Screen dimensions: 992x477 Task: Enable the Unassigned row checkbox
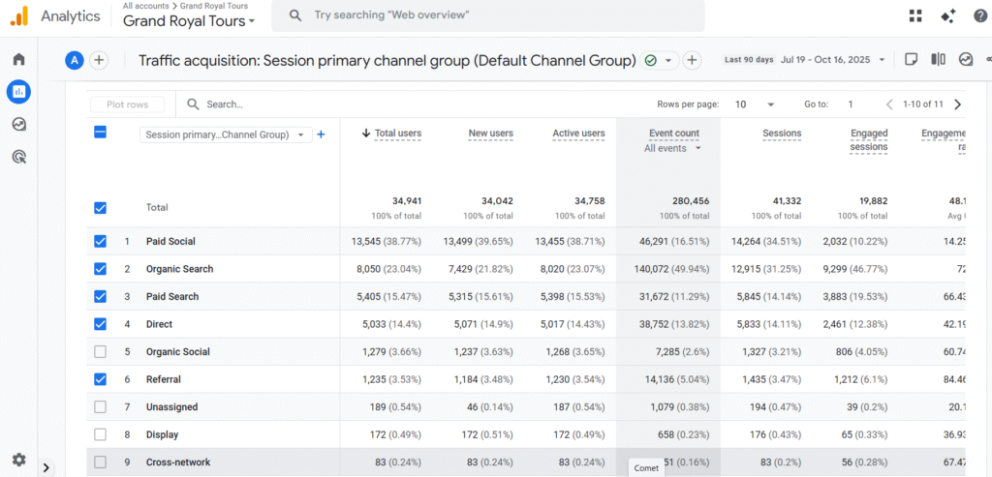click(100, 406)
